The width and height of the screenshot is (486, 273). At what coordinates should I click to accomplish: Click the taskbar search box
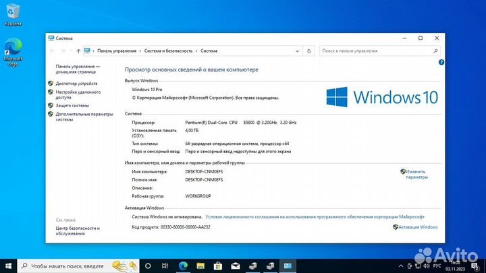(x=78, y=266)
